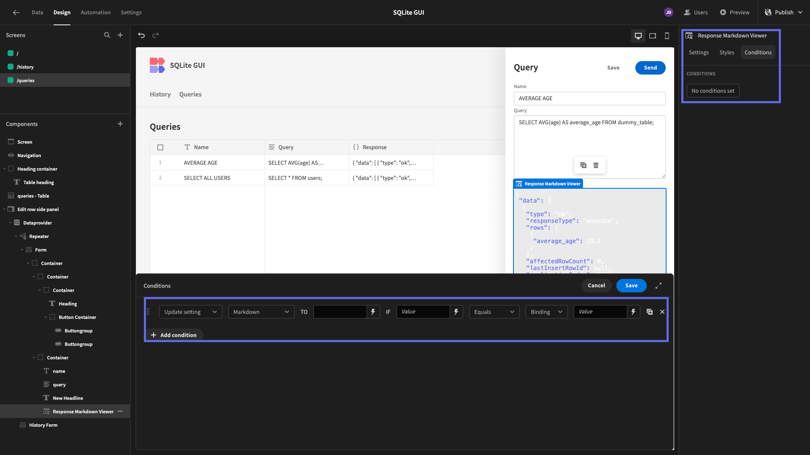810x455 pixels.
Task: Click the back arrow icon
Action: 16,13
